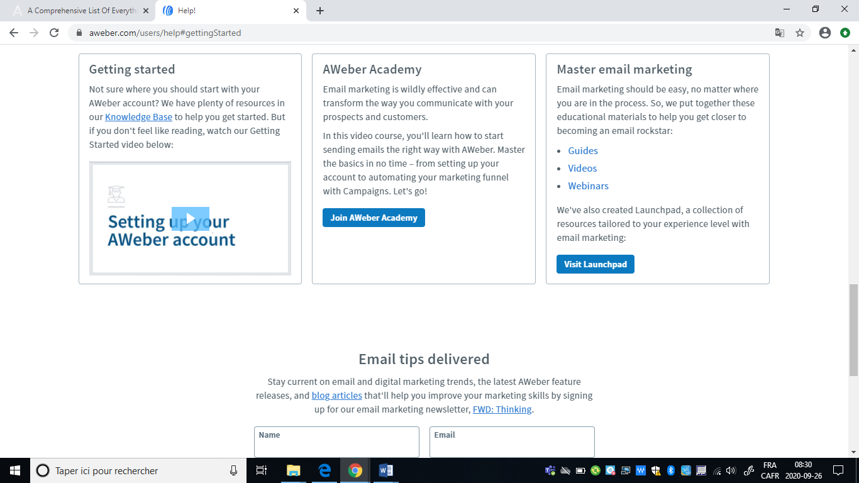Open the Google Translate page icon
859x483 pixels.
tap(780, 33)
